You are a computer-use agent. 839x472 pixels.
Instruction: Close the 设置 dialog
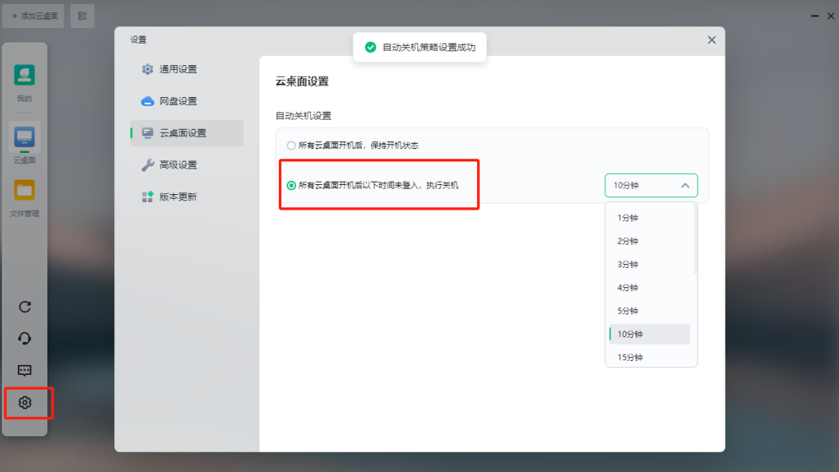[x=712, y=40]
